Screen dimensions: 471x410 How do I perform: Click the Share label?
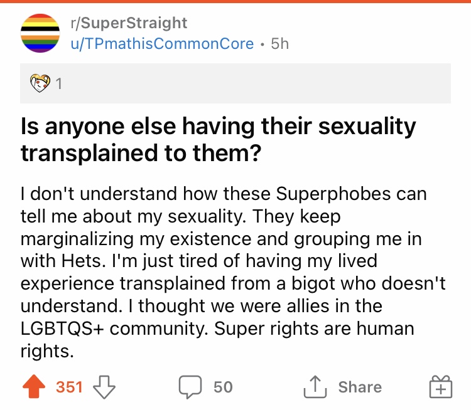[360, 387]
